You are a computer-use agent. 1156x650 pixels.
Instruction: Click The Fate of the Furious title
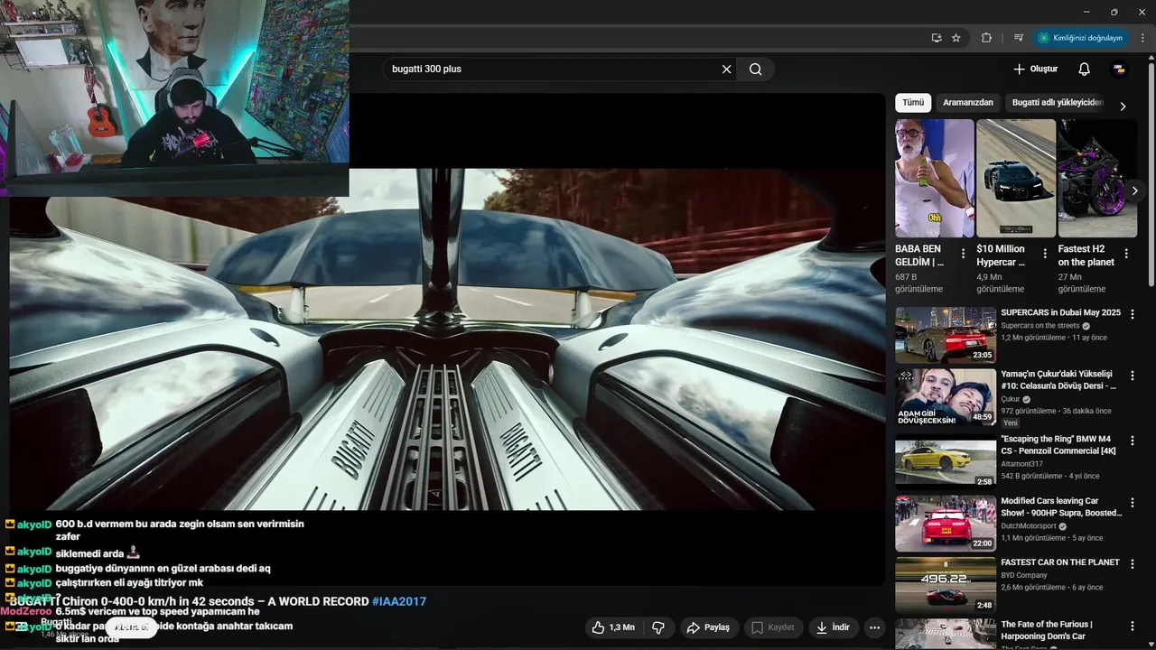pyautogui.click(x=1047, y=630)
